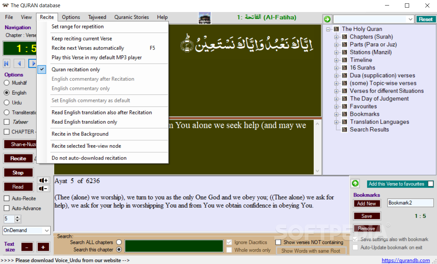The image size is (437, 264).
Task: Tick Add this Verse to favourites checkbox
Action: point(430,184)
